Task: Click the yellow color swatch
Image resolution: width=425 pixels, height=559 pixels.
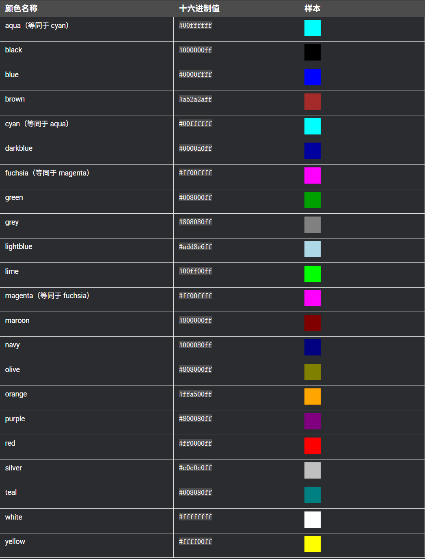Action: [312, 544]
